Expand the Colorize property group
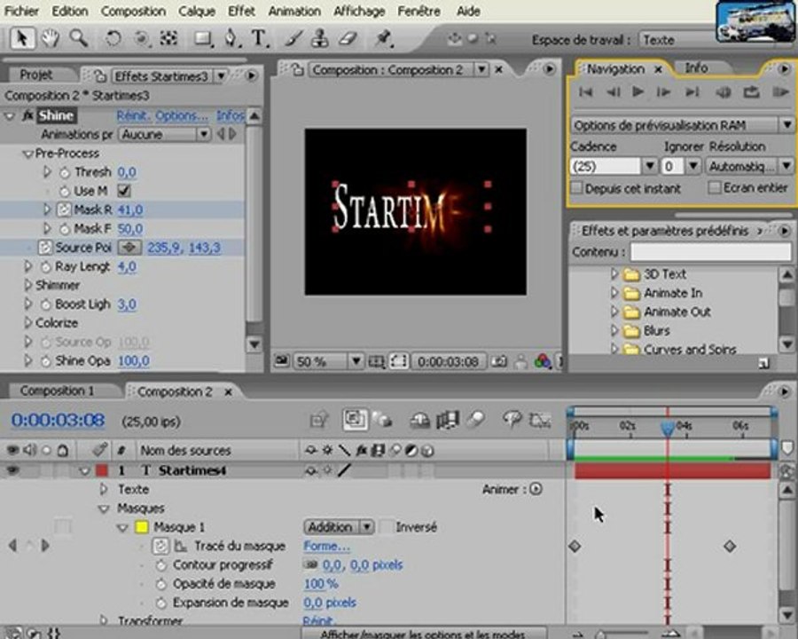The image size is (798, 639). point(28,322)
